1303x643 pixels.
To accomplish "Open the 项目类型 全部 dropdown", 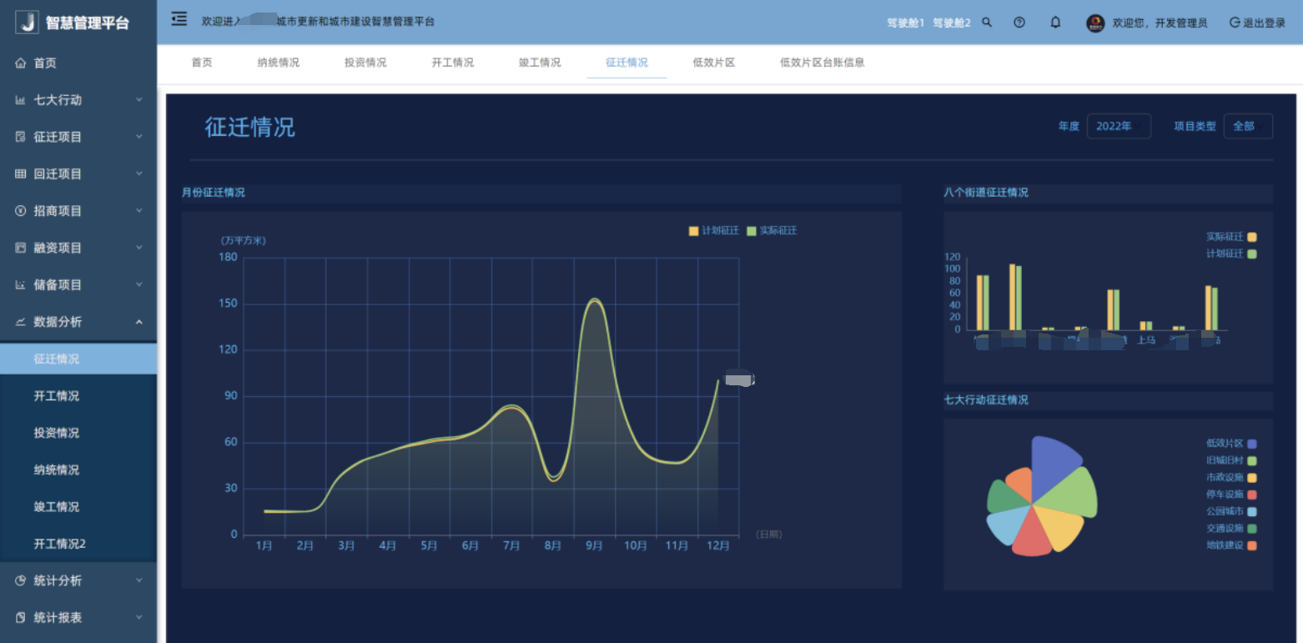I will (x=1248, y=126).
